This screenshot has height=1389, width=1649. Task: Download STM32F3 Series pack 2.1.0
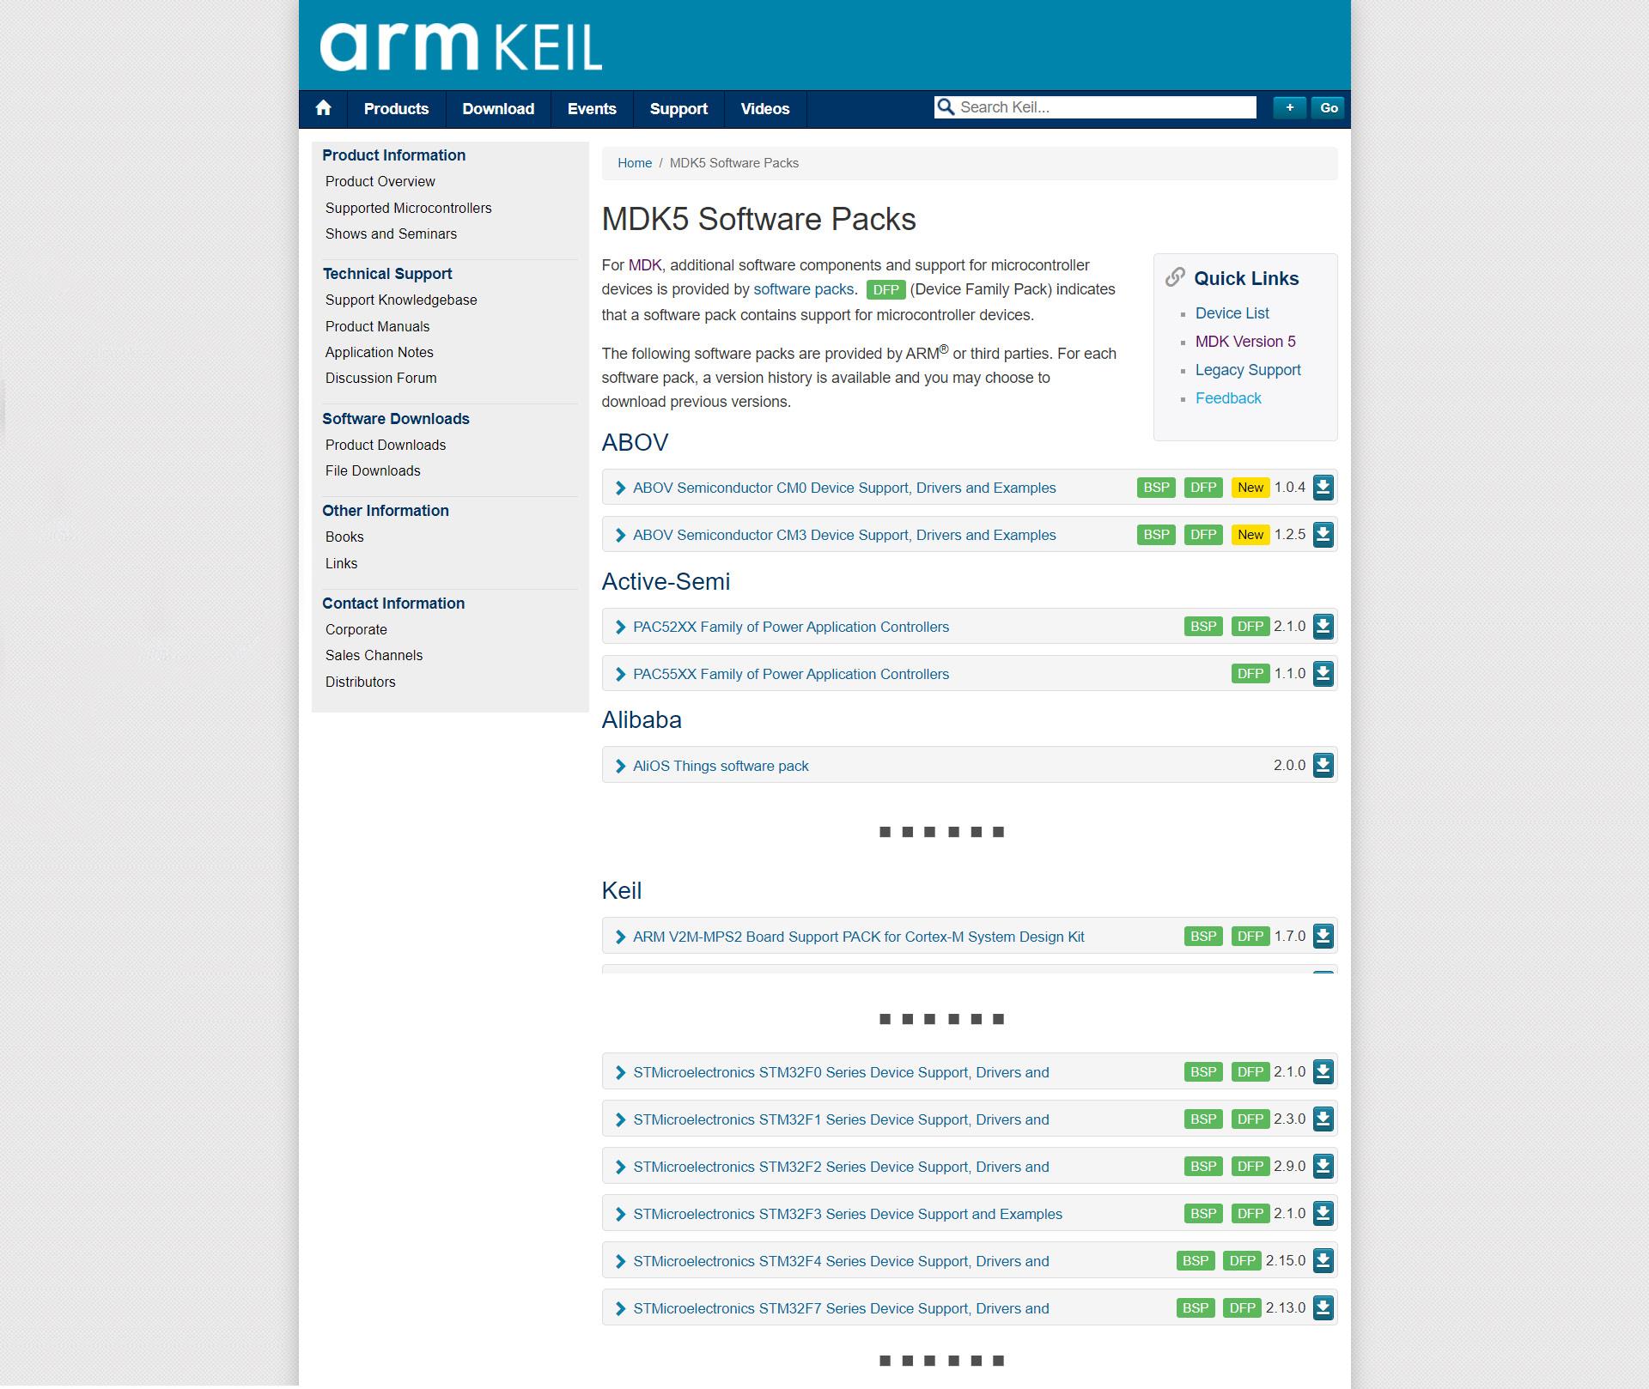[x=1323, y=1213]
